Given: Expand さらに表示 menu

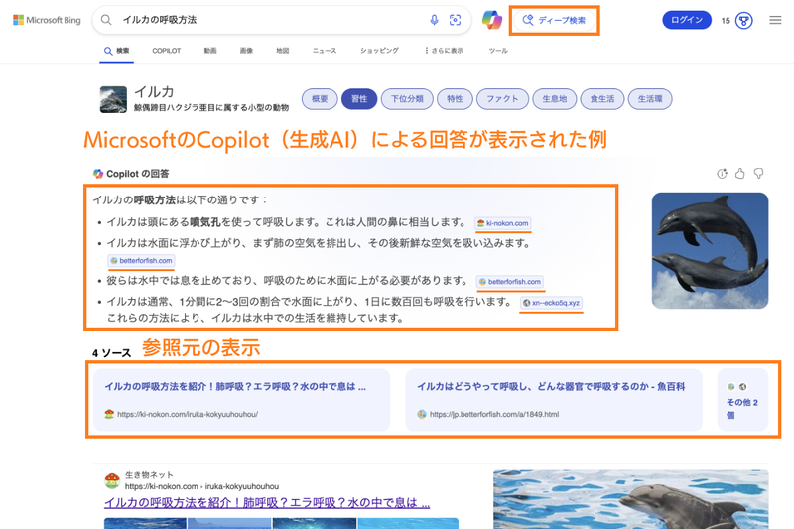Looking at the screenshot, I should click(x=444, y=51).
